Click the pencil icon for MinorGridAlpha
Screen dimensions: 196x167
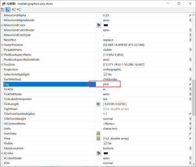click(x=190, y=15)
